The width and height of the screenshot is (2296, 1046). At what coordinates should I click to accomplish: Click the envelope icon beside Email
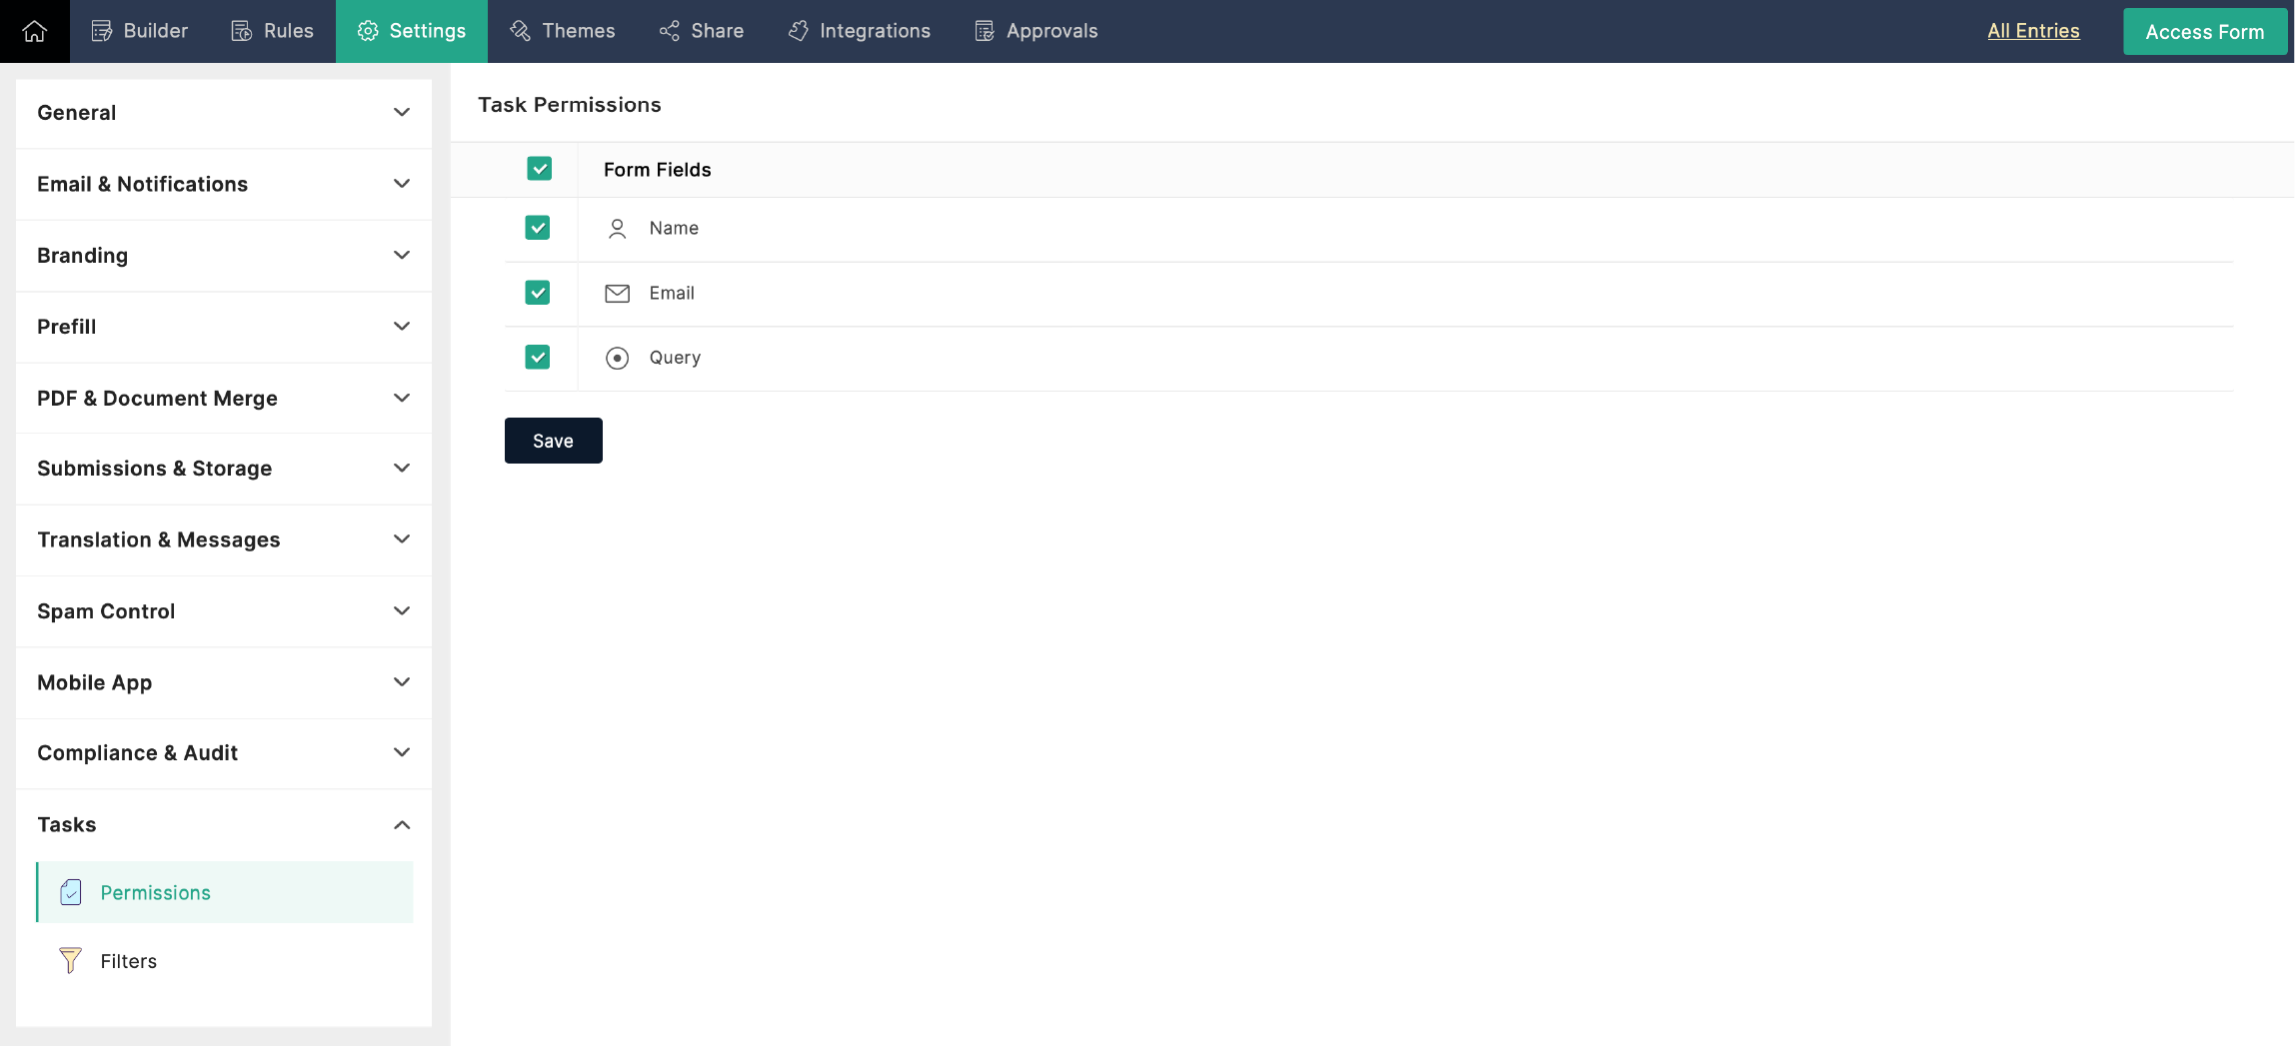618,293
